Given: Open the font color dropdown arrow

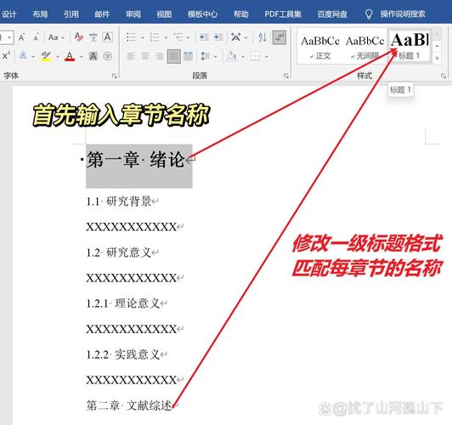Looking at the screenshot, I should coord(82,56).
